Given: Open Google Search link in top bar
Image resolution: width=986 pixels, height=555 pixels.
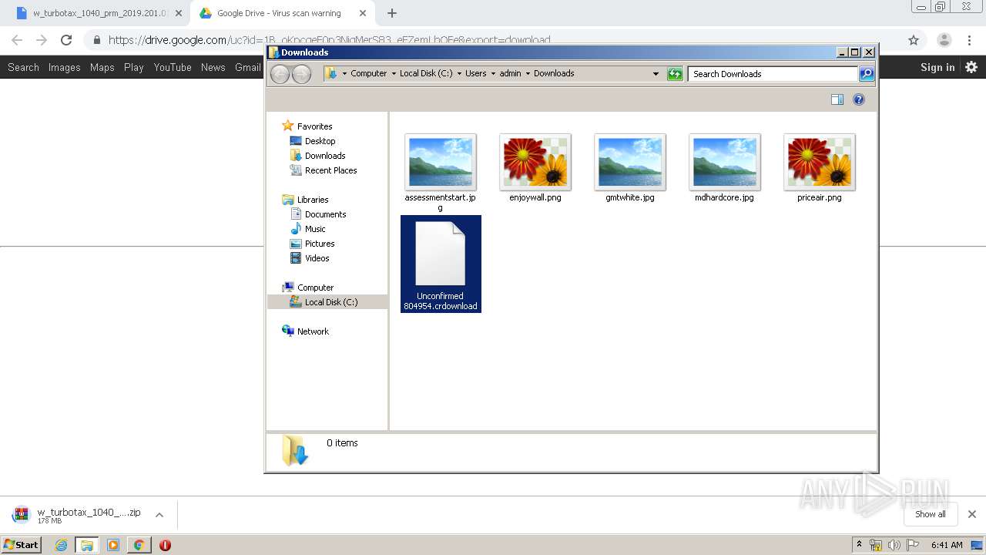Looking at the screenshot, I should tap(23, 67).
